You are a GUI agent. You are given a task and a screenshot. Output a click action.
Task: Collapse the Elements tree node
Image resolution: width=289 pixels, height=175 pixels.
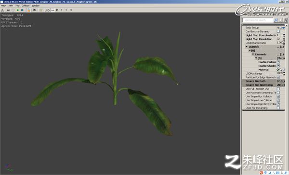pos(253,54)
